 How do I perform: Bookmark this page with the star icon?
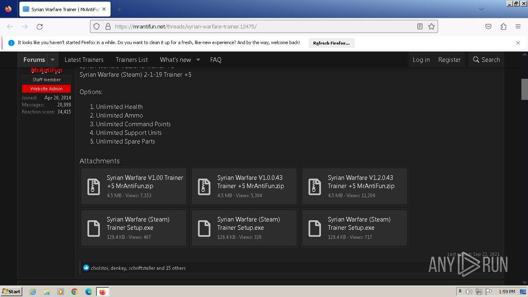(431, 26)
